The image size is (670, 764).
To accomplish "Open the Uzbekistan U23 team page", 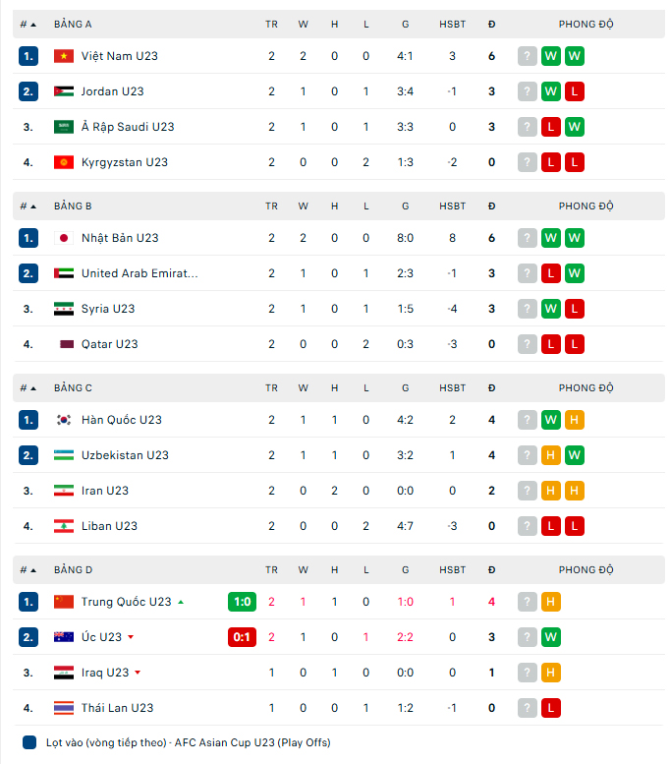I will click(125, 455).
